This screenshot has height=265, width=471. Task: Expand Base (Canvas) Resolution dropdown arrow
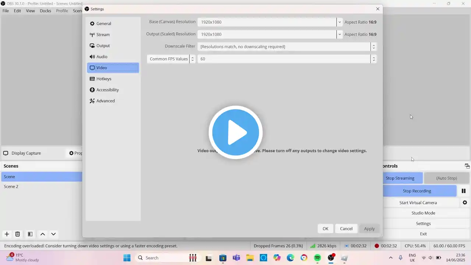coord(339,22)
